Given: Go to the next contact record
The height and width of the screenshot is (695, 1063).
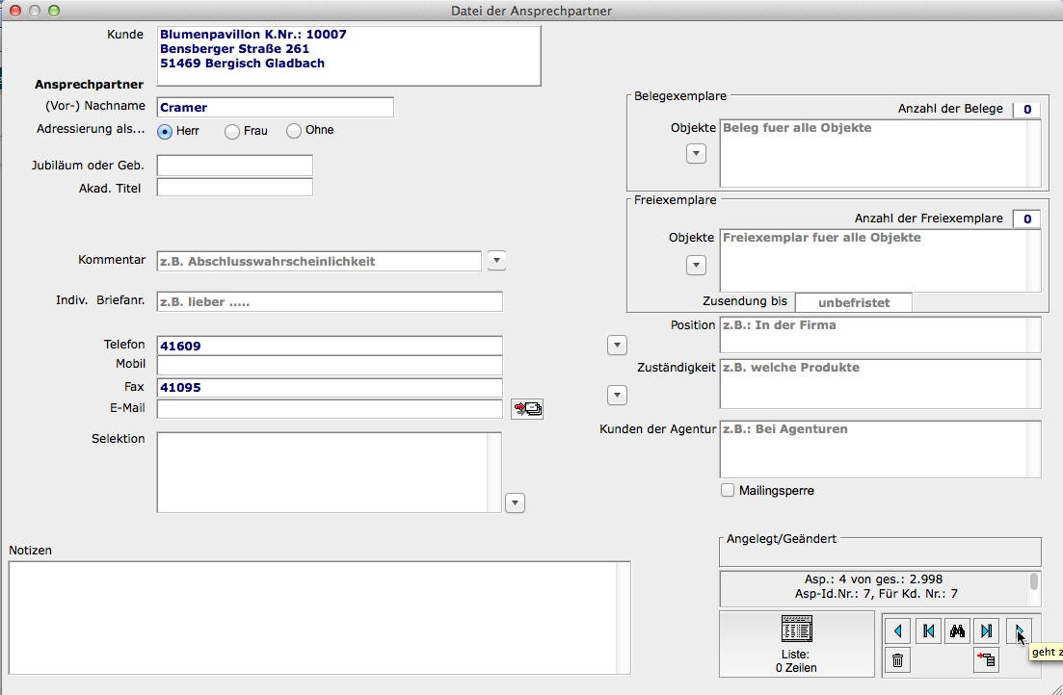Looking at the screenshot, I should [1018, 631].
